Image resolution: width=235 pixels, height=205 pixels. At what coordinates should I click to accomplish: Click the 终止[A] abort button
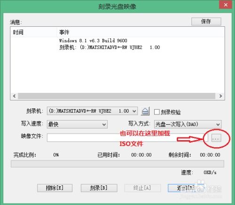point(142,188)
